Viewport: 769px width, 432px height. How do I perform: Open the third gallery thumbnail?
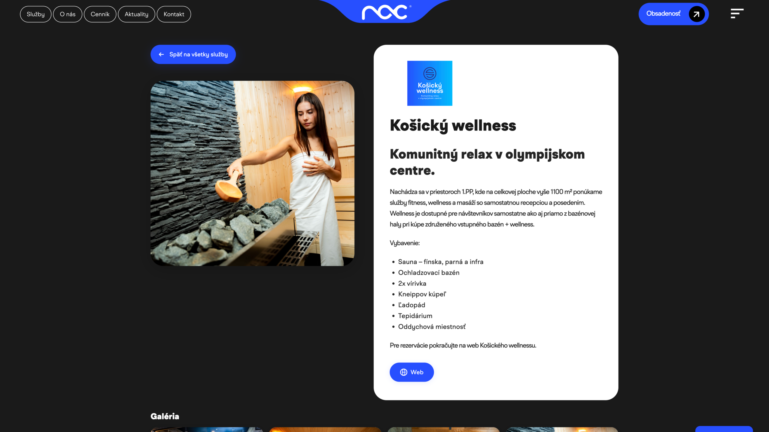coord(443,430)
